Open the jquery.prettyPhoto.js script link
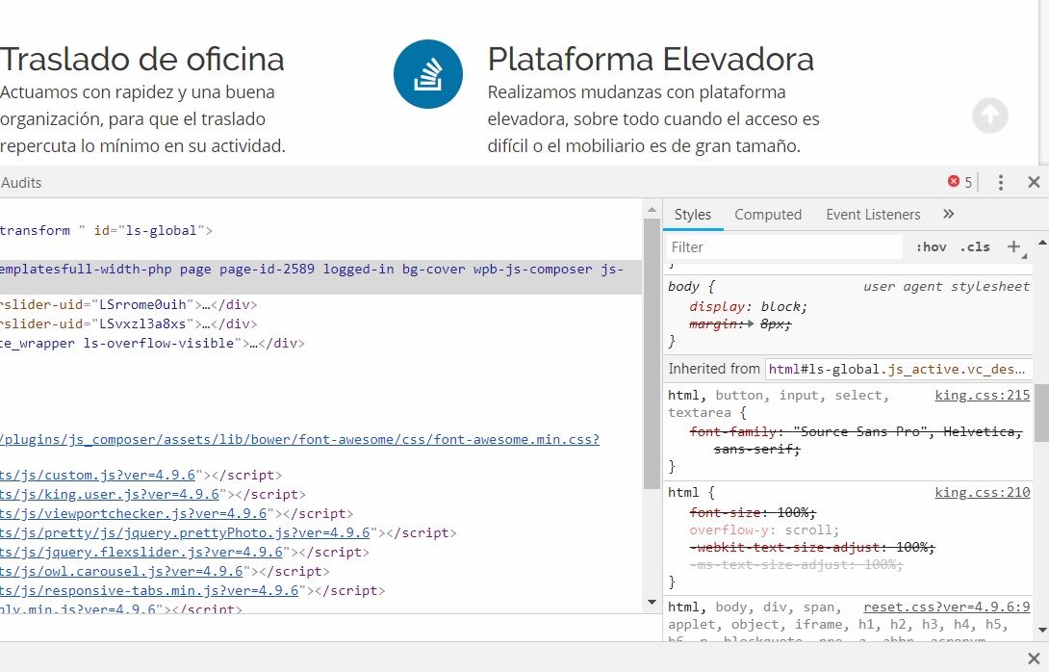Image resolution: width=1049 pixels, height=672 pixels. [185, 532]
